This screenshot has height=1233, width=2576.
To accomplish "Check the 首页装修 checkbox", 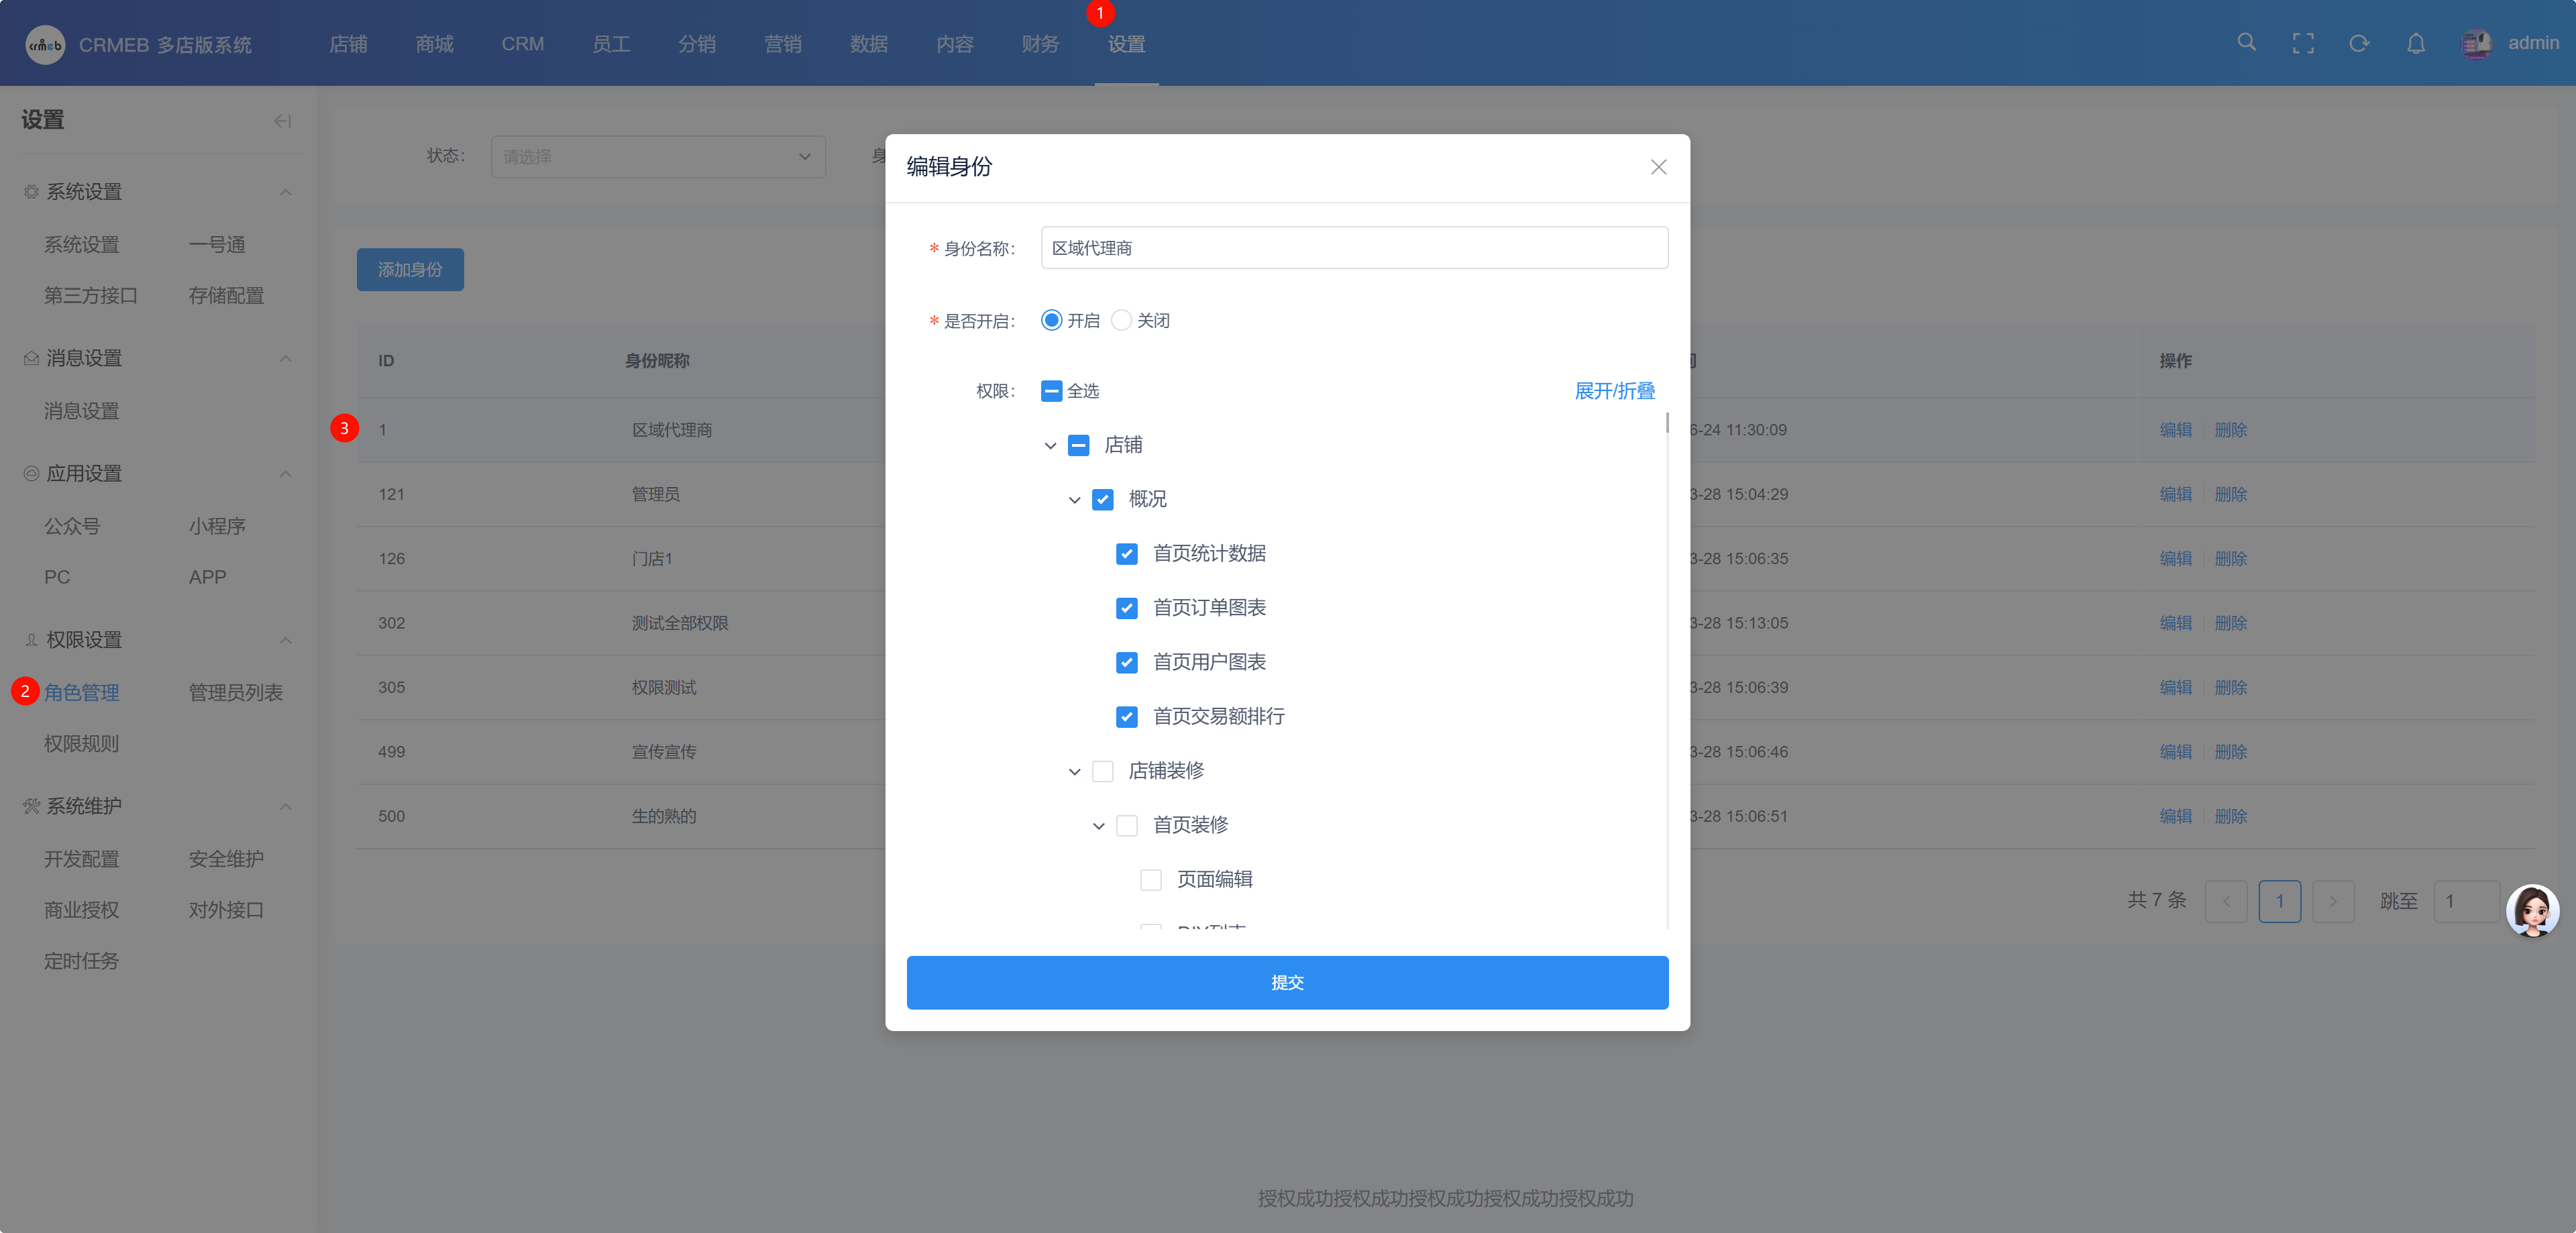I will [x=1127, y=825].
